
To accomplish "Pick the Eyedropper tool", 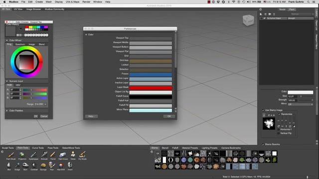I will point(33,155).
